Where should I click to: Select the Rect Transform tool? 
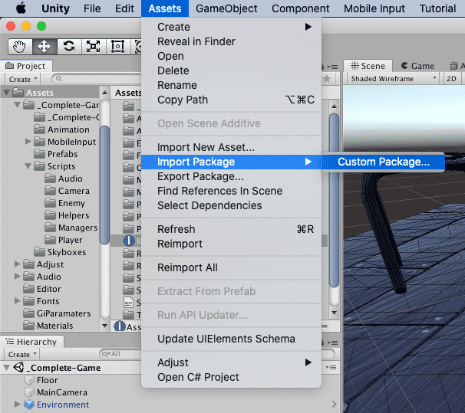(x=118, y=45)
